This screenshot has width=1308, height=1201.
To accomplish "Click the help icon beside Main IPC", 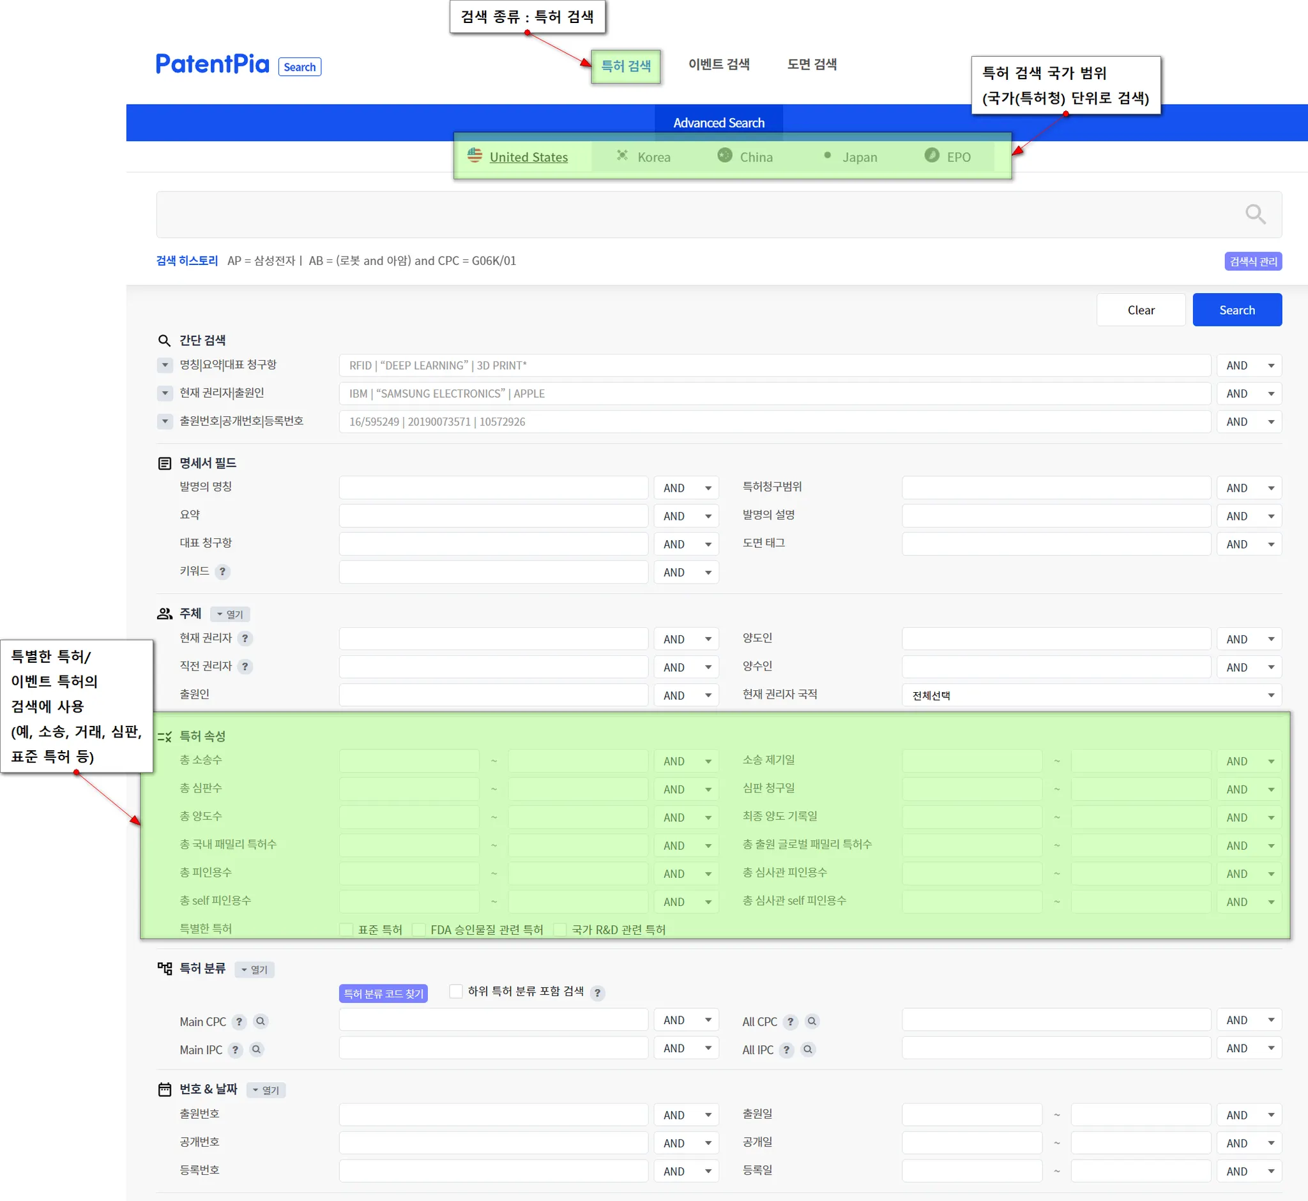I will 235,1050.
